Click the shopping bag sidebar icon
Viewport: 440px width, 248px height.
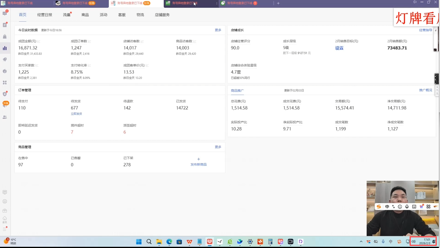point(5,37)
